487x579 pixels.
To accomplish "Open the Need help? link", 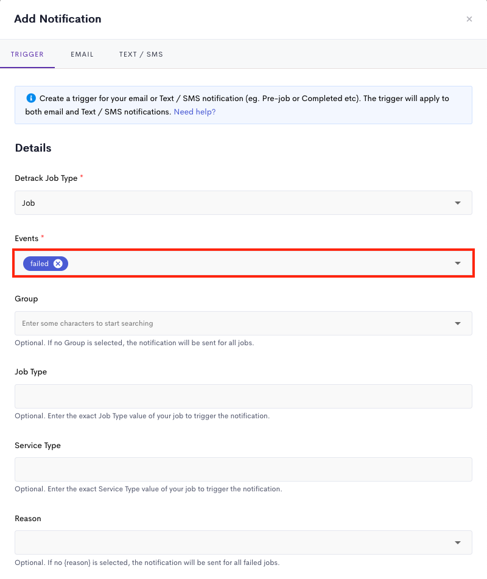I will tap(195, 111).
